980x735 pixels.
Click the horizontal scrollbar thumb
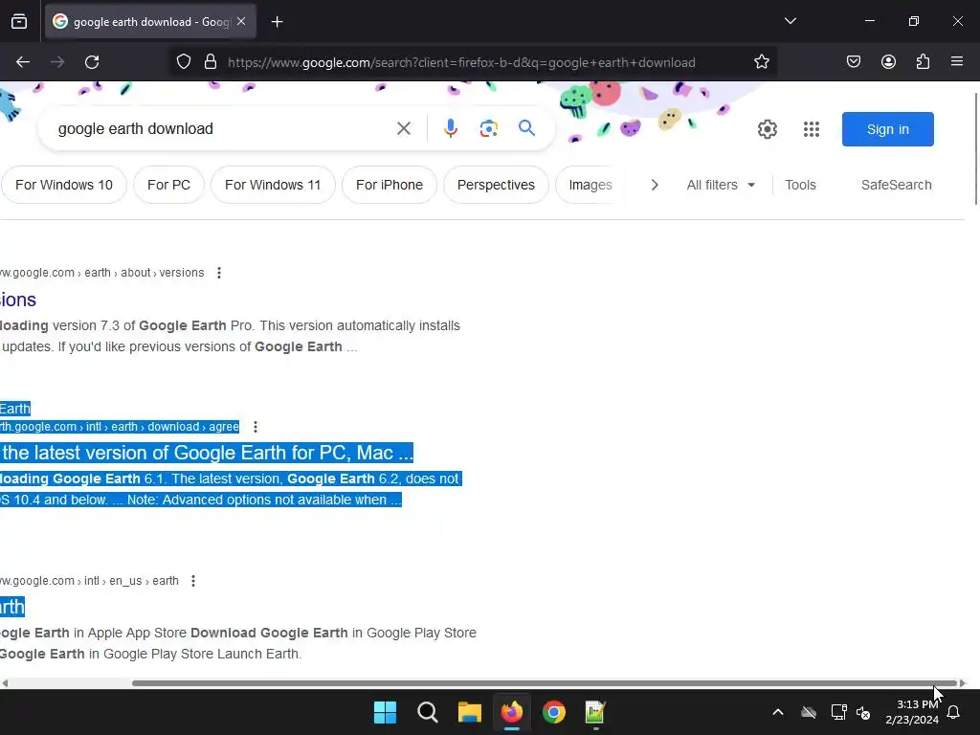[x=545, y=683]
